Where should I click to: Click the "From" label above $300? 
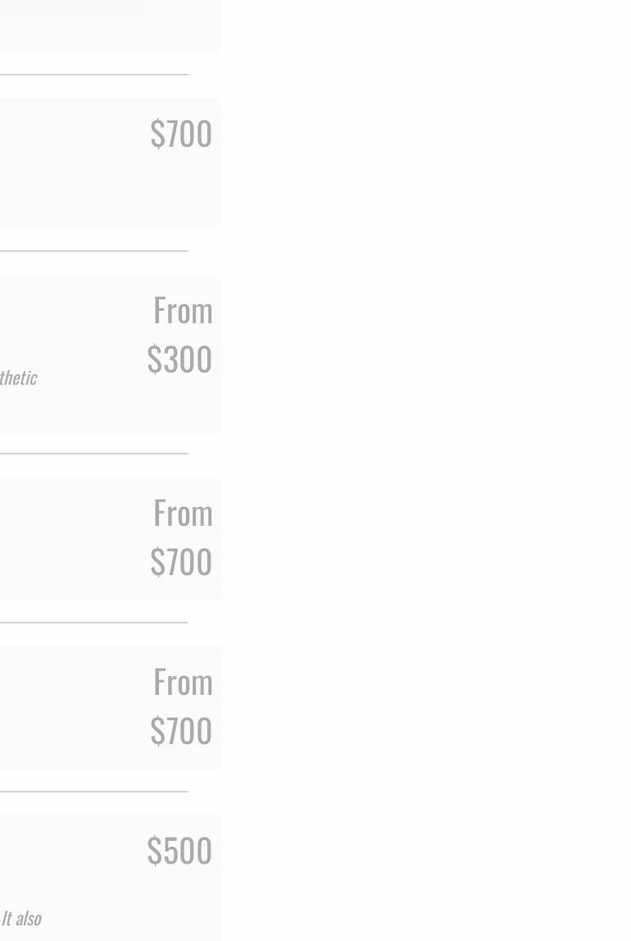coord(183,311)
